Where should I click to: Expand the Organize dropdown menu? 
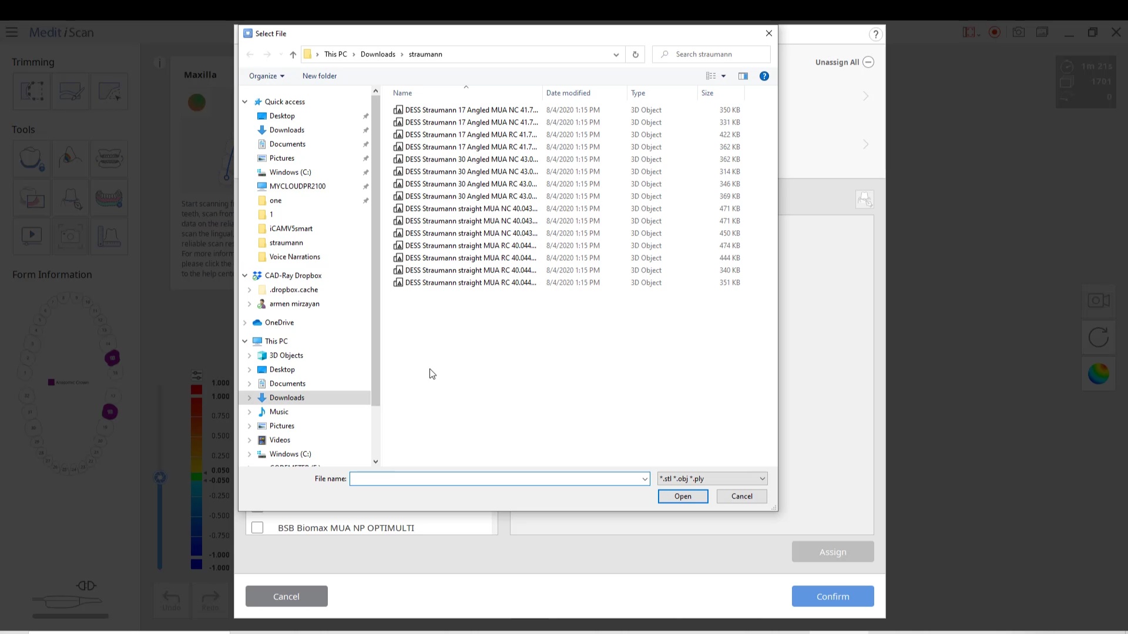(266, 76)
